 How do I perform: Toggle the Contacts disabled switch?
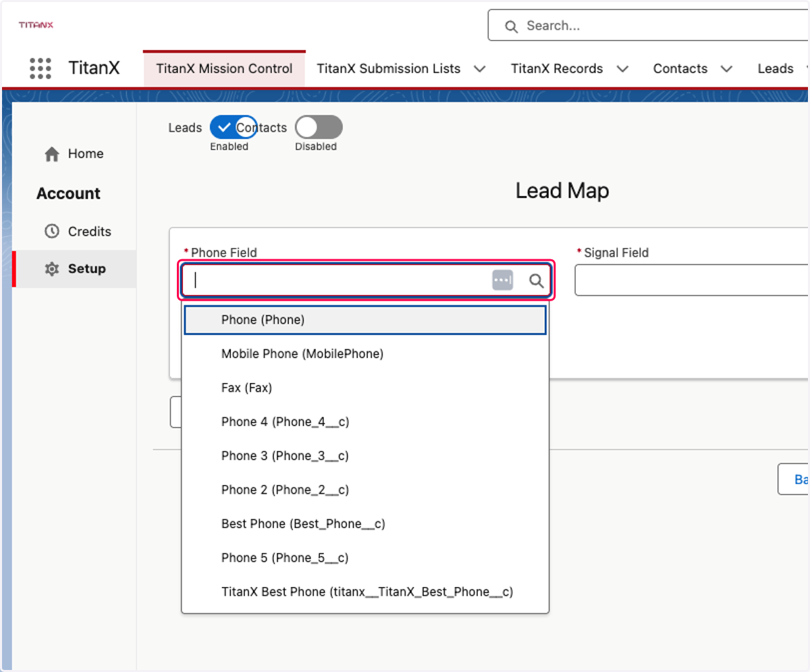319,127
